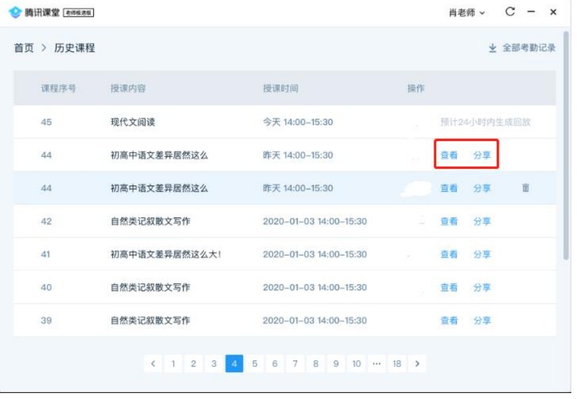Image resolution: width=578 pixels, height=399 pixels.
Task: Select current page 4 button
Action: pos(234,364)
